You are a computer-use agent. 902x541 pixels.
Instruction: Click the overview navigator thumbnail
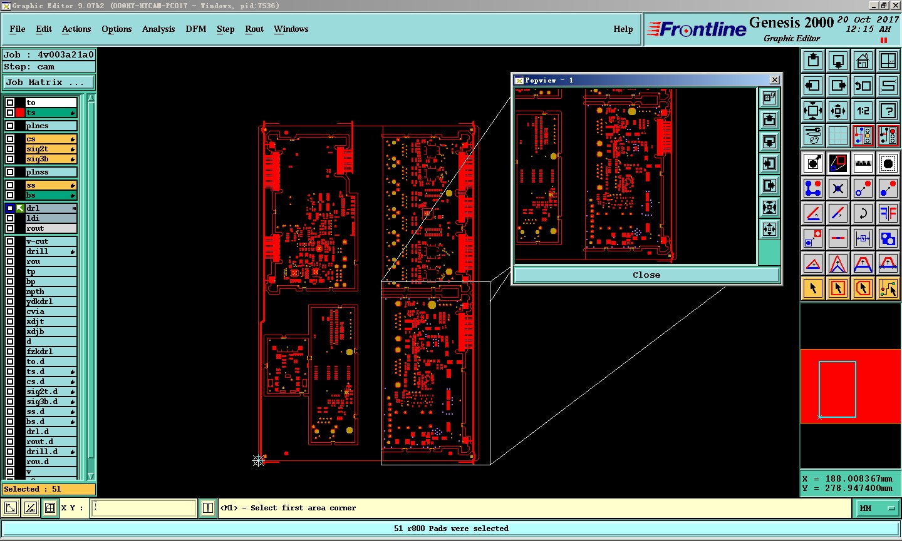pyautogui.click(x=851, y=387)
